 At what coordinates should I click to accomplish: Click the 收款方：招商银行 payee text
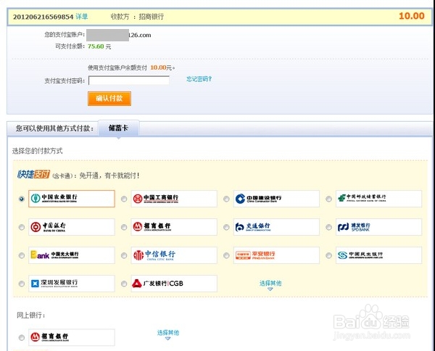(x=137, y=17)
